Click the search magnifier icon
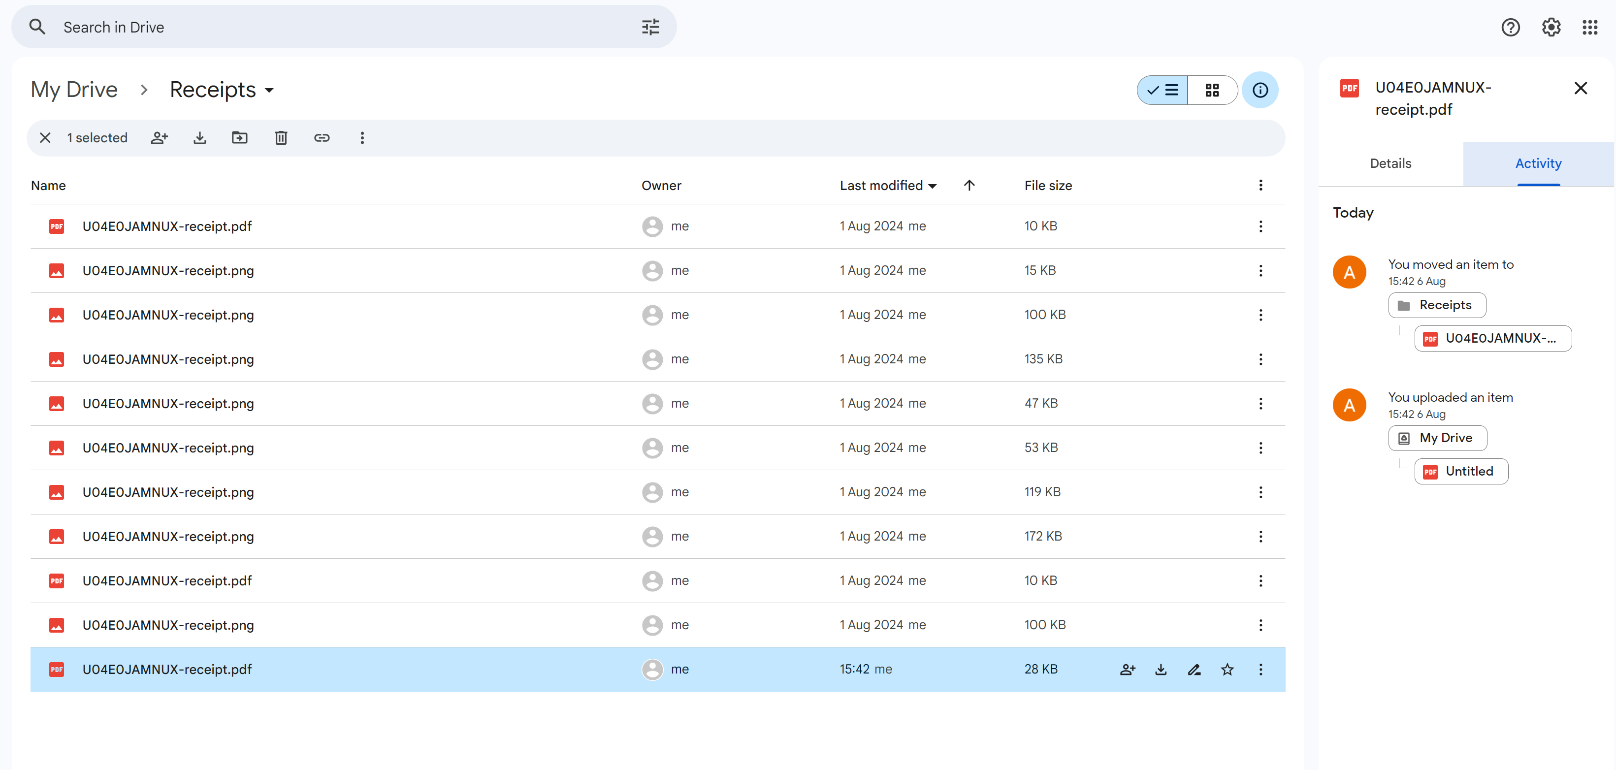 pyautogui.click(x=37, y=27)
